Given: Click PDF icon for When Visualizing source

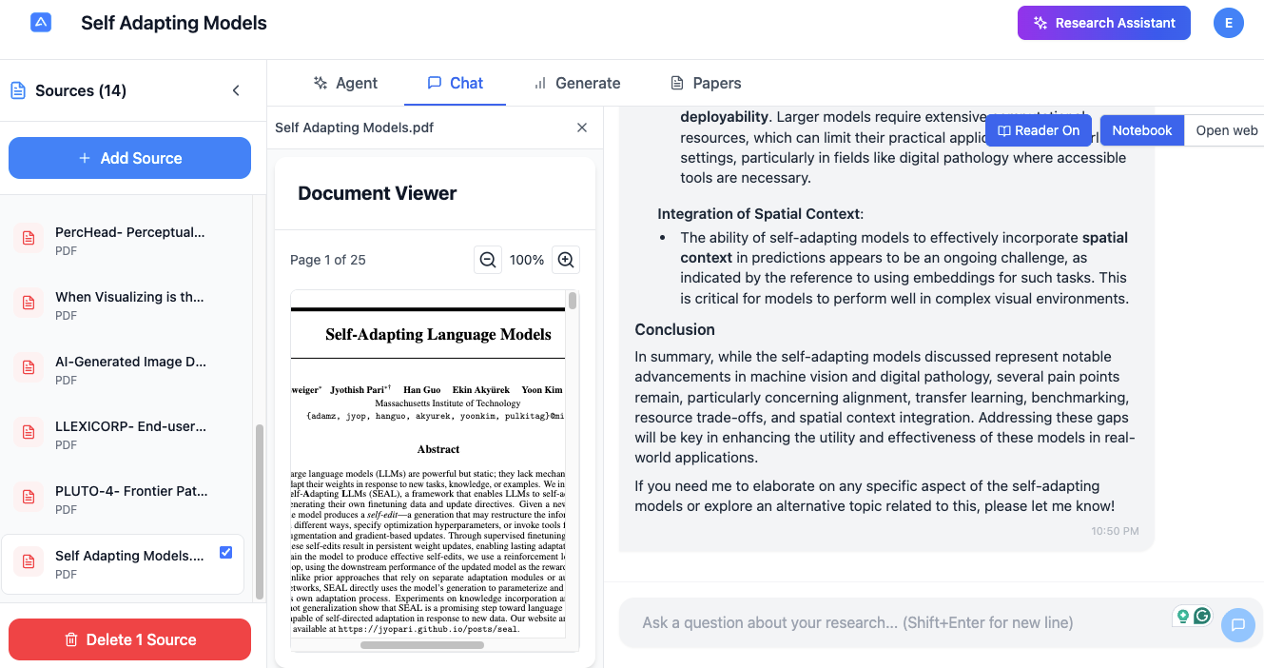Looking at the screenshot, I should (29, 303).
